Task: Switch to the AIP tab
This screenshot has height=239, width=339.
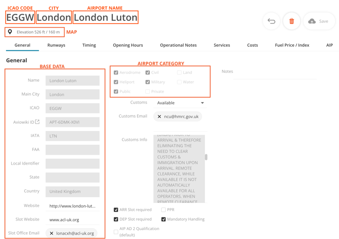Action: pyautogui.click(x=329, y=45)
